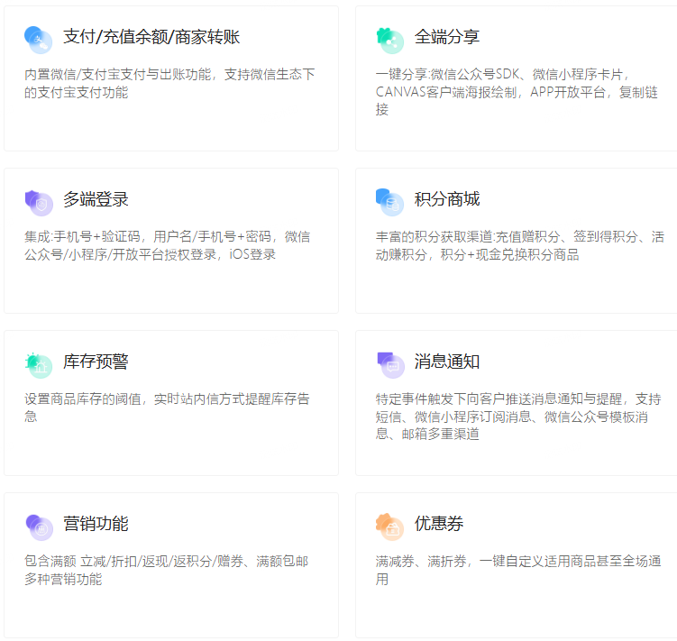This screenshot has height=641, width=677.
Task: Click the description text under 全端分享
Action: tap(517, 92)
